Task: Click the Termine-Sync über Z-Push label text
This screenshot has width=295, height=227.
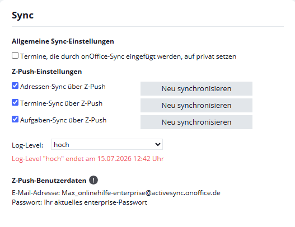Action: coord(62,103)
